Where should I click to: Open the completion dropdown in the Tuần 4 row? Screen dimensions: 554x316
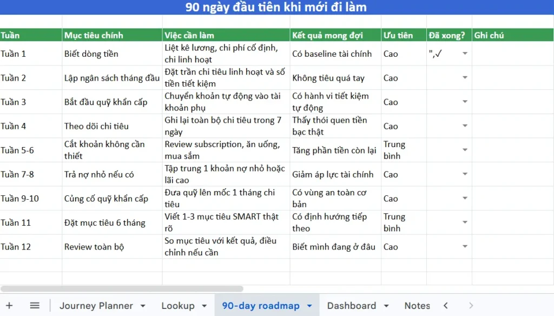pos(465,126)
